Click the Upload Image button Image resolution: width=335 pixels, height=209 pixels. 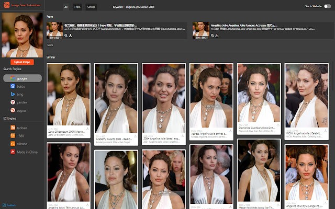click(22, 62)
